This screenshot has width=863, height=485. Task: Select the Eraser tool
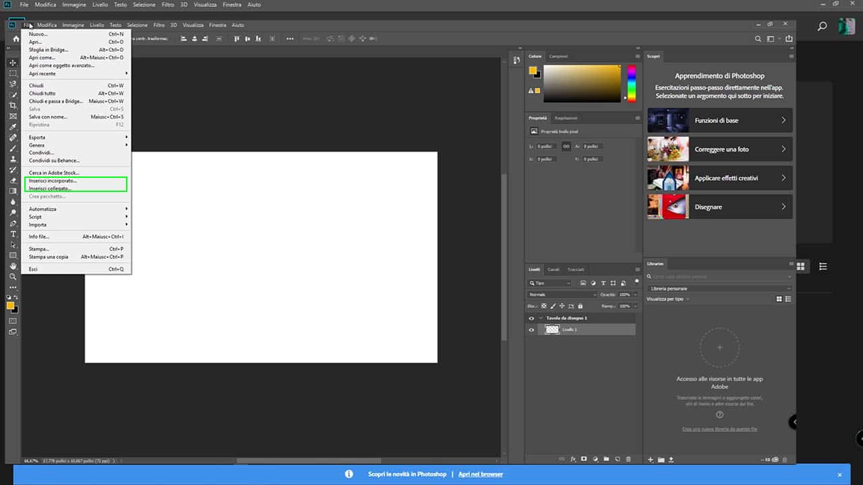[13, 181]
